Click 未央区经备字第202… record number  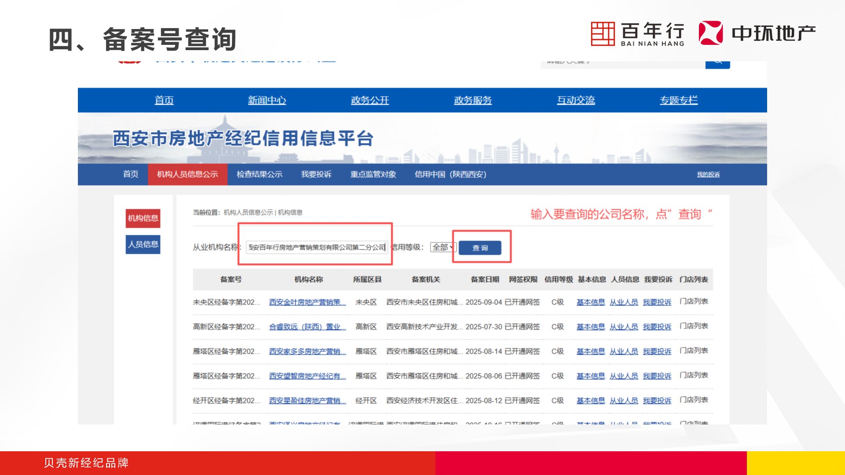(227, 302)
